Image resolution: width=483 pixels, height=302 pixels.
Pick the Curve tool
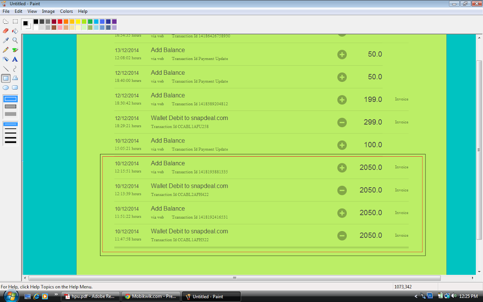pos(15,69)
